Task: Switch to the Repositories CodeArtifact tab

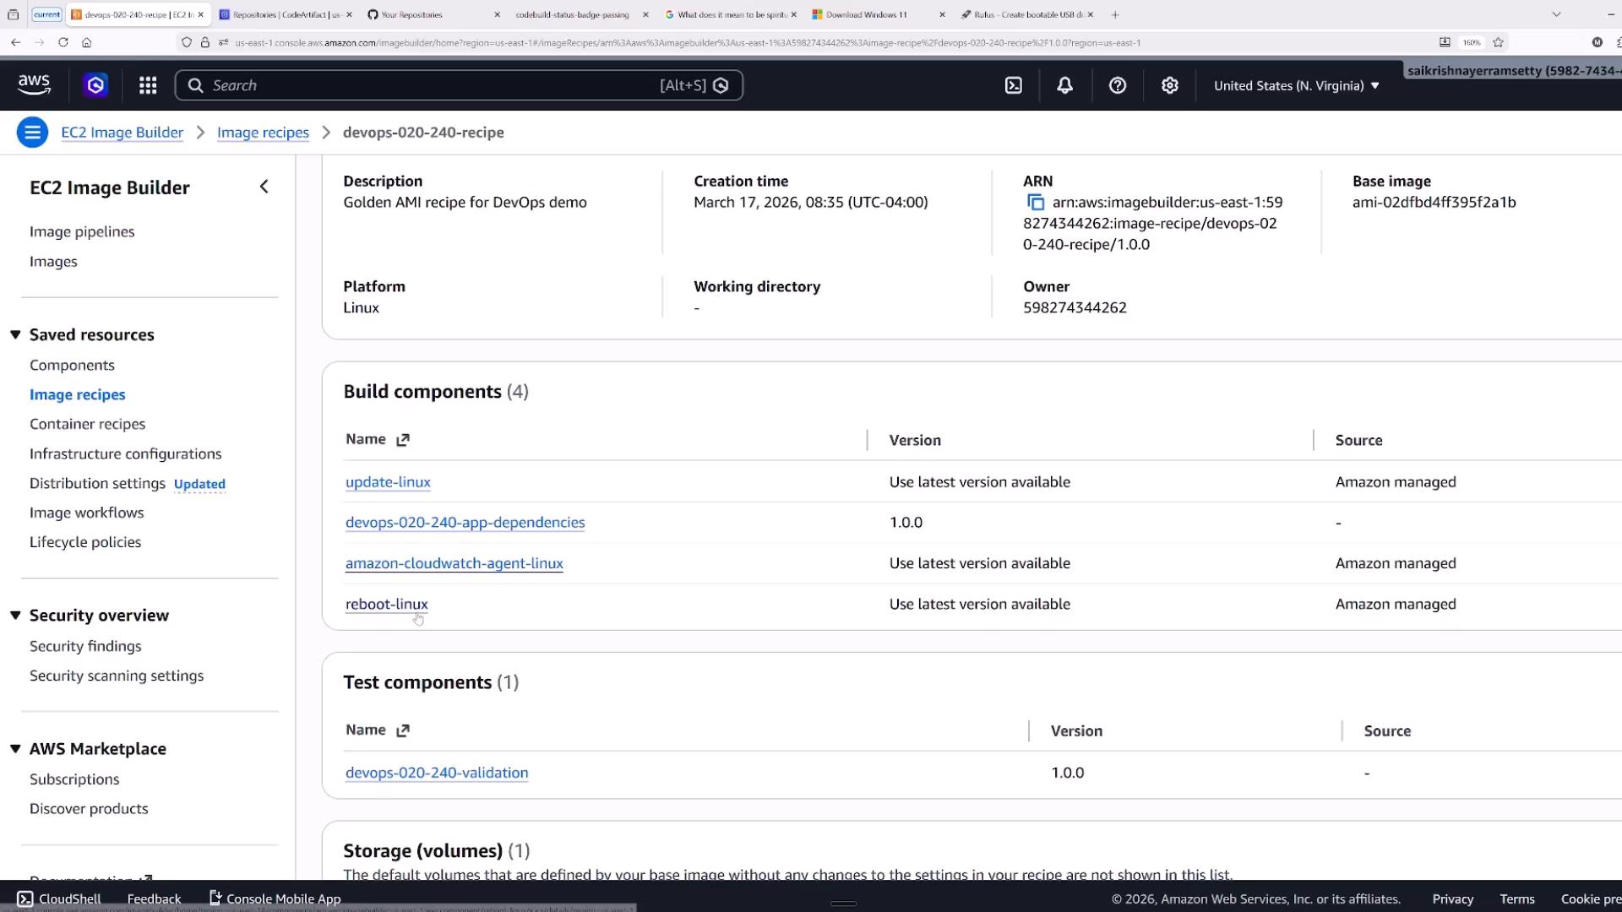Action: click(x=286, y=14)
